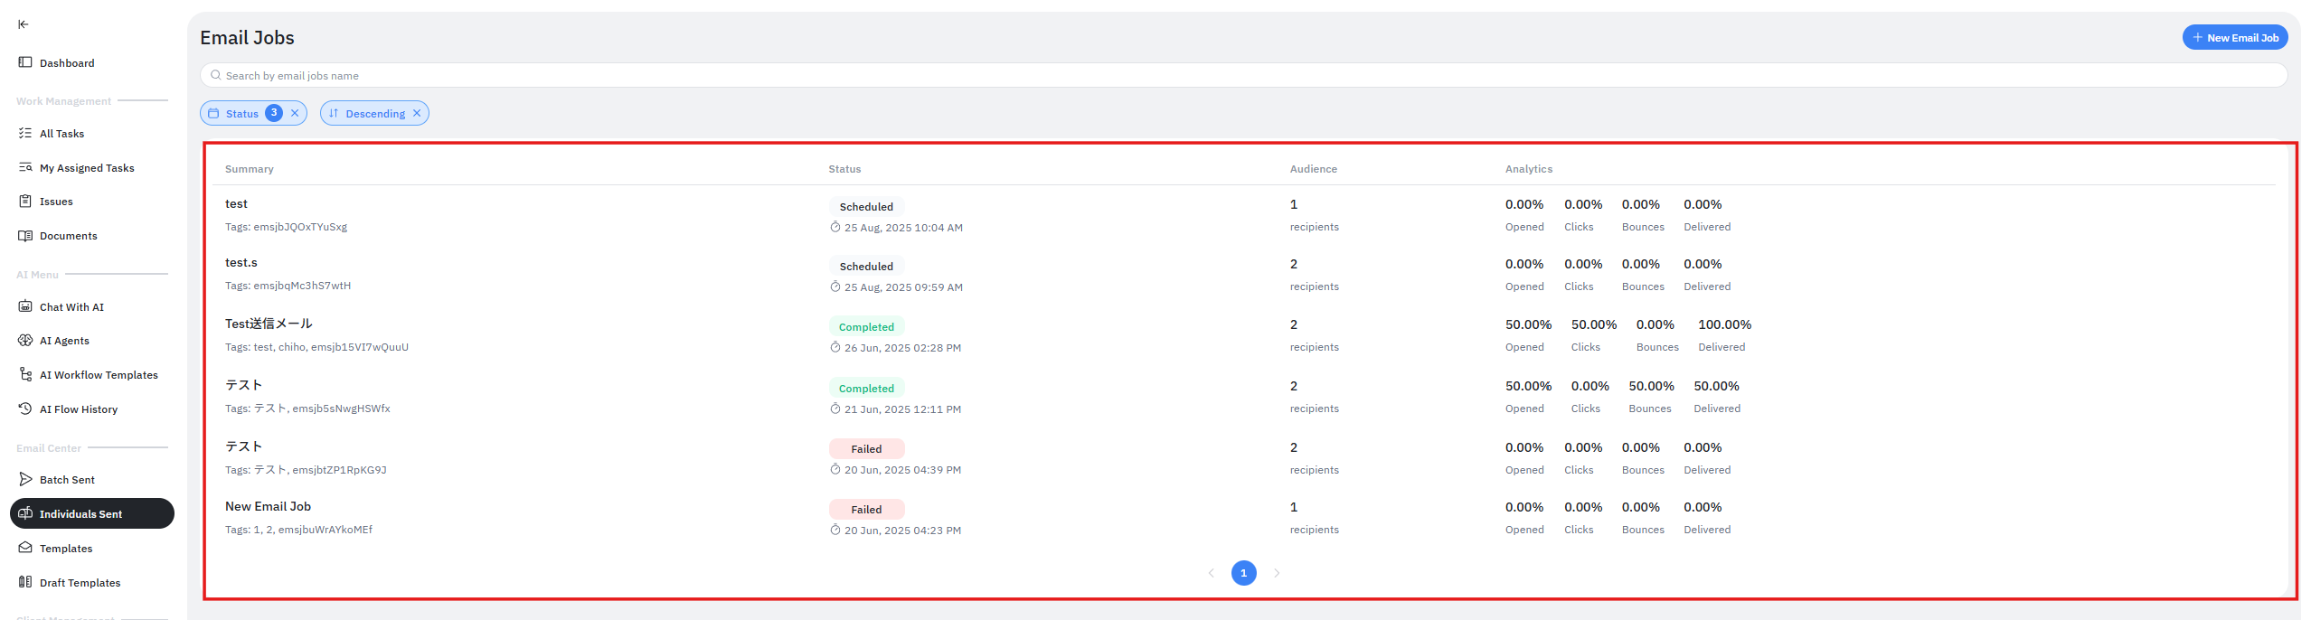Click the AI Agents icon
Viewport: 2311px width, 620px height.
[25, 341]
